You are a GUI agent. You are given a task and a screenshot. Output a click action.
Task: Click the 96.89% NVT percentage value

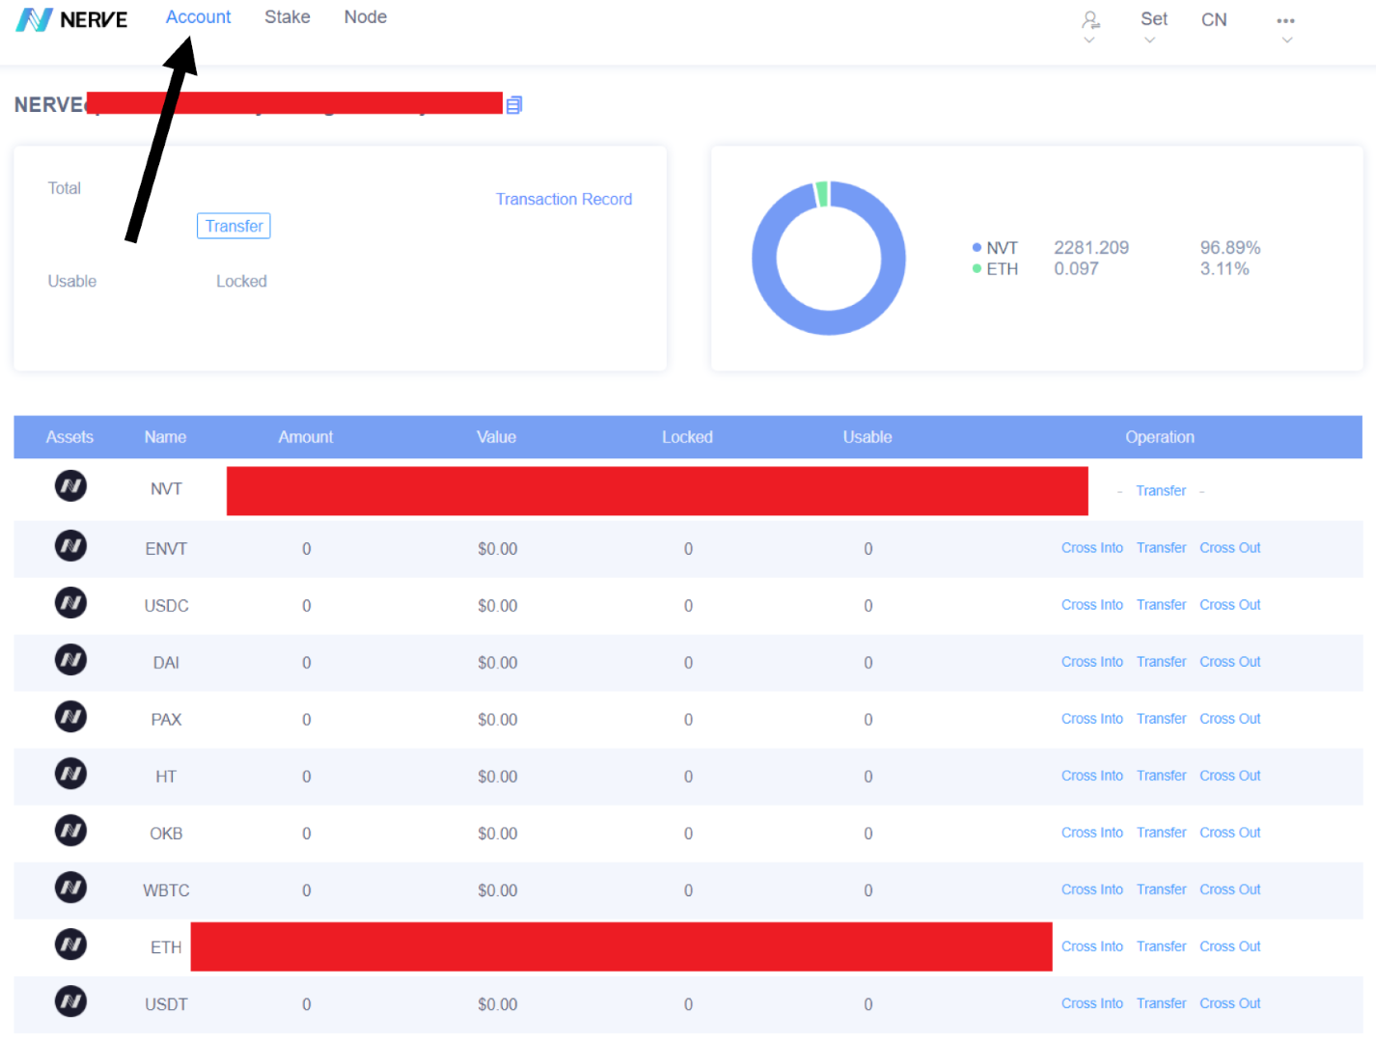coord(1230,248)
